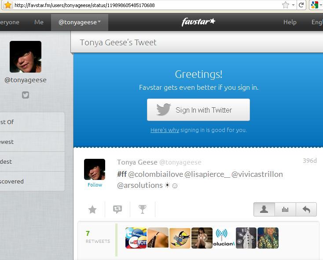Open the blue antenna logo retweeter avatar
The height and width of the screenshot is (260, 323).
224,238
